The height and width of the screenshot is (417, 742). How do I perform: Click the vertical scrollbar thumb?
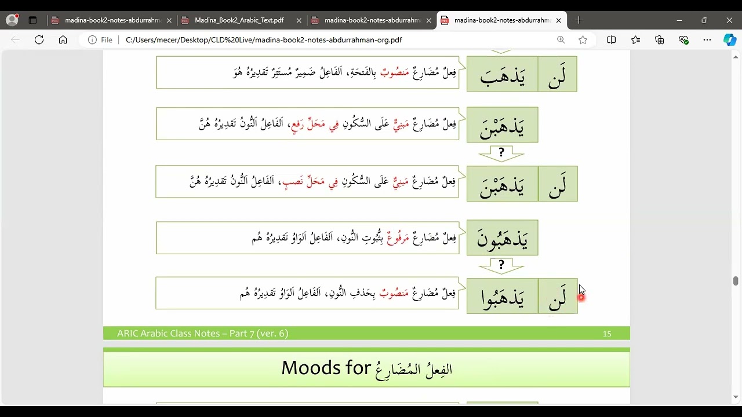[x=736, y=281]
